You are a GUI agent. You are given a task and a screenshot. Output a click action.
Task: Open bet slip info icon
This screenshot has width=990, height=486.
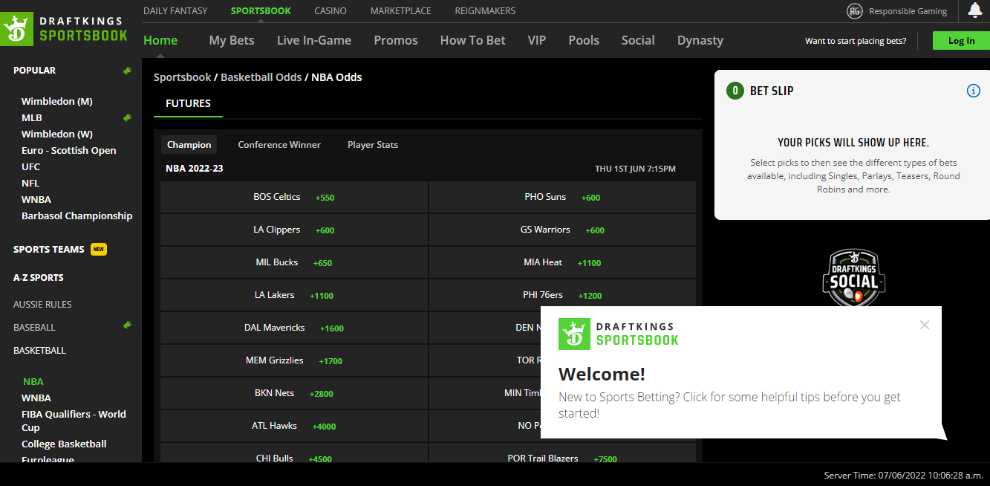click(973, 91)
